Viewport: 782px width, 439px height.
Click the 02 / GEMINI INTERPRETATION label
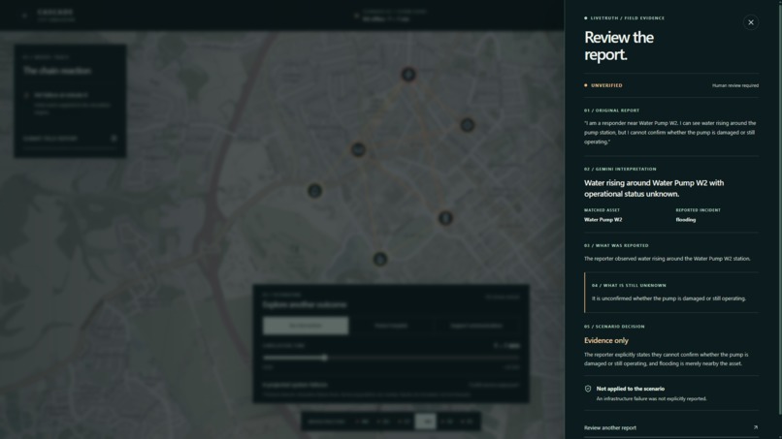(x=620, y=169)
